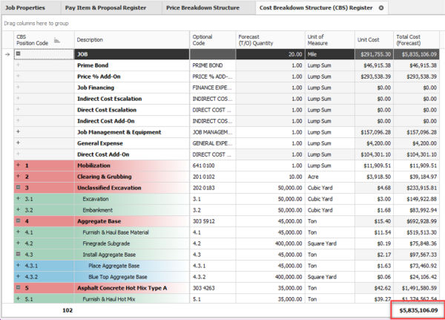Collapse item 4 Aggregate Base

18,221
